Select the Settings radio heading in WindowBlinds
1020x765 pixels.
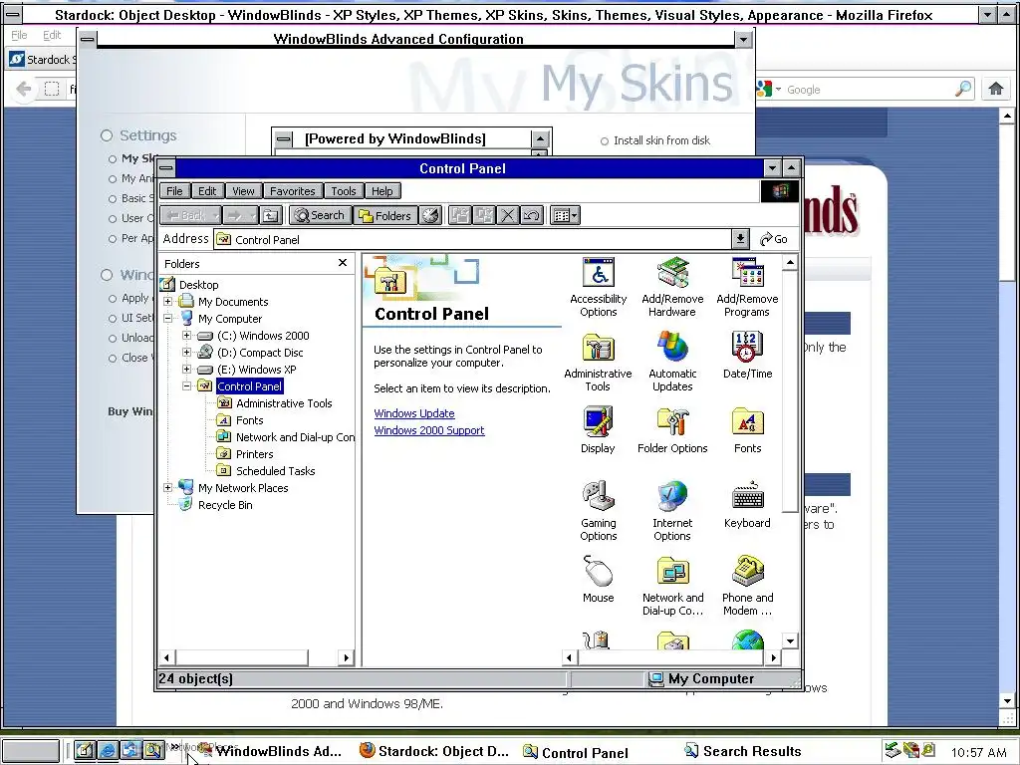[x=107, y=135]
